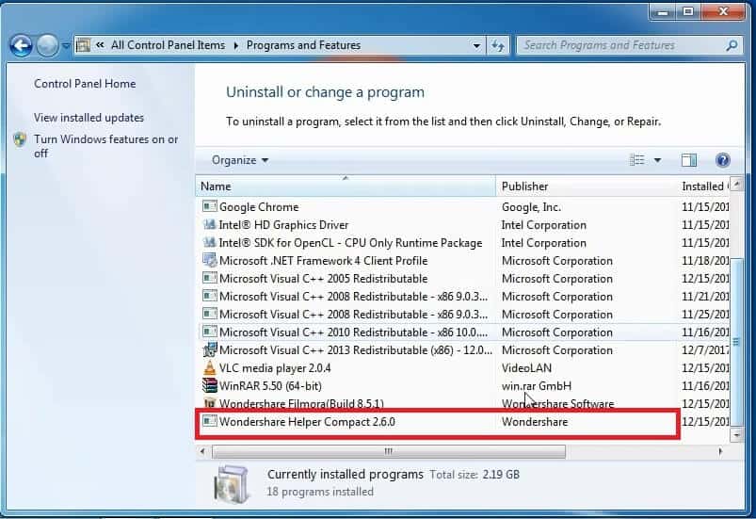Refresh the Programs and Features list
Image resolution: width=756 pixels, height=519 pixels.
(x=498, y=46)
